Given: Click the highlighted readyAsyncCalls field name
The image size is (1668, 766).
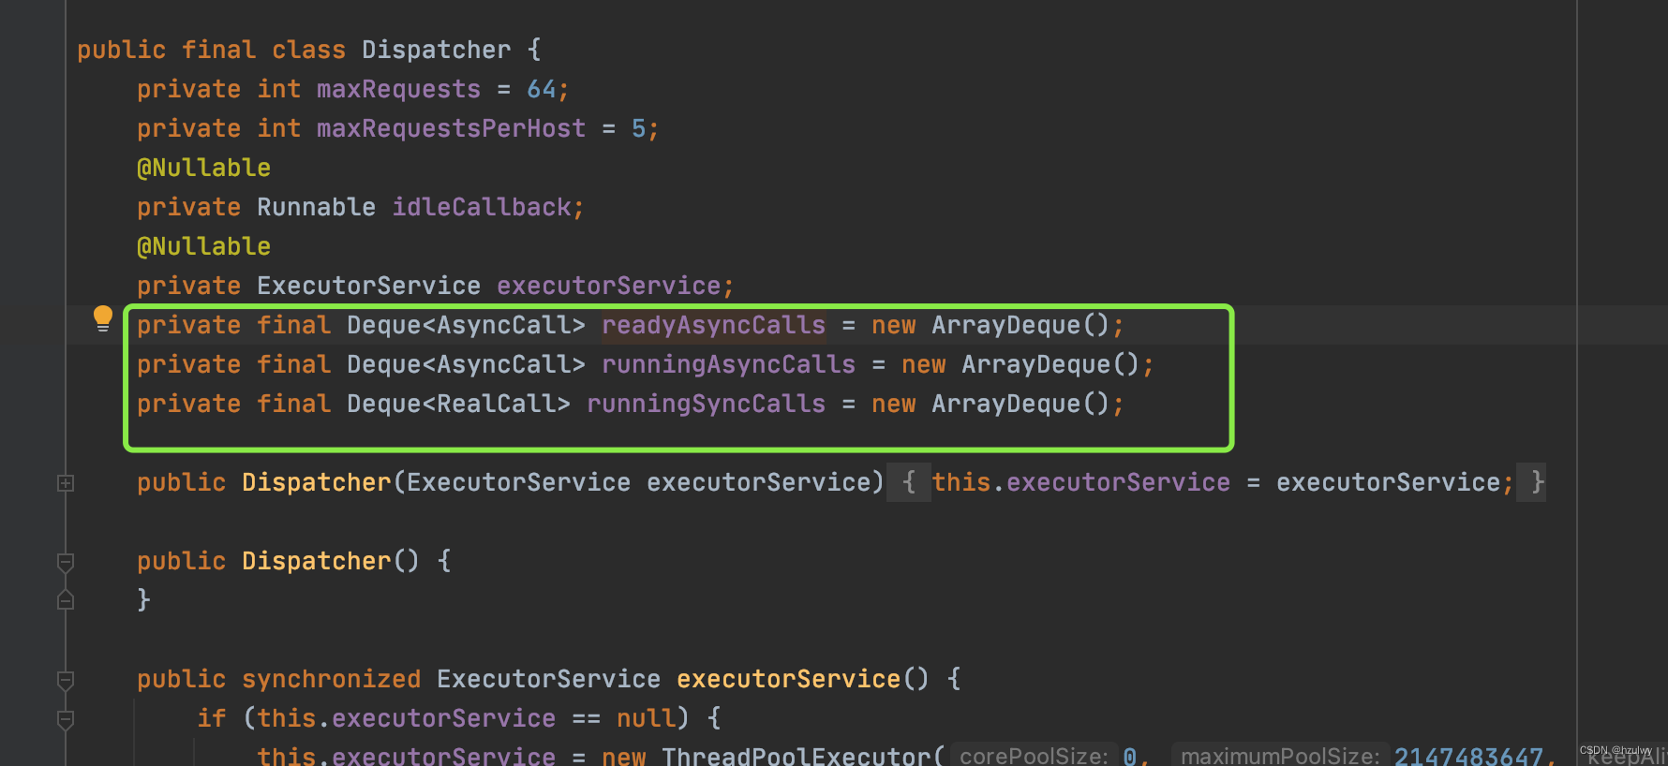Looking at the screenshot, I should [713, 325].
